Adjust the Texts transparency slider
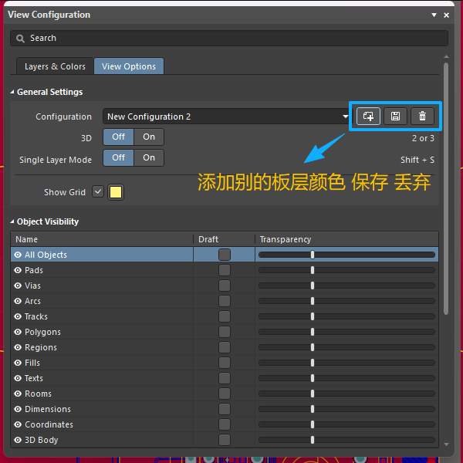 pyautogui.click(x=346, y=378)
